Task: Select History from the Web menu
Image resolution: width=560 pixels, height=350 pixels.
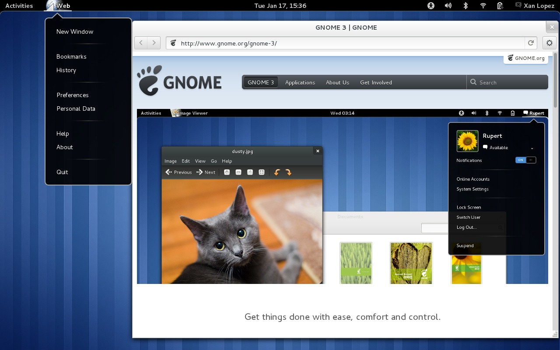Action: (x=66, y=70)
